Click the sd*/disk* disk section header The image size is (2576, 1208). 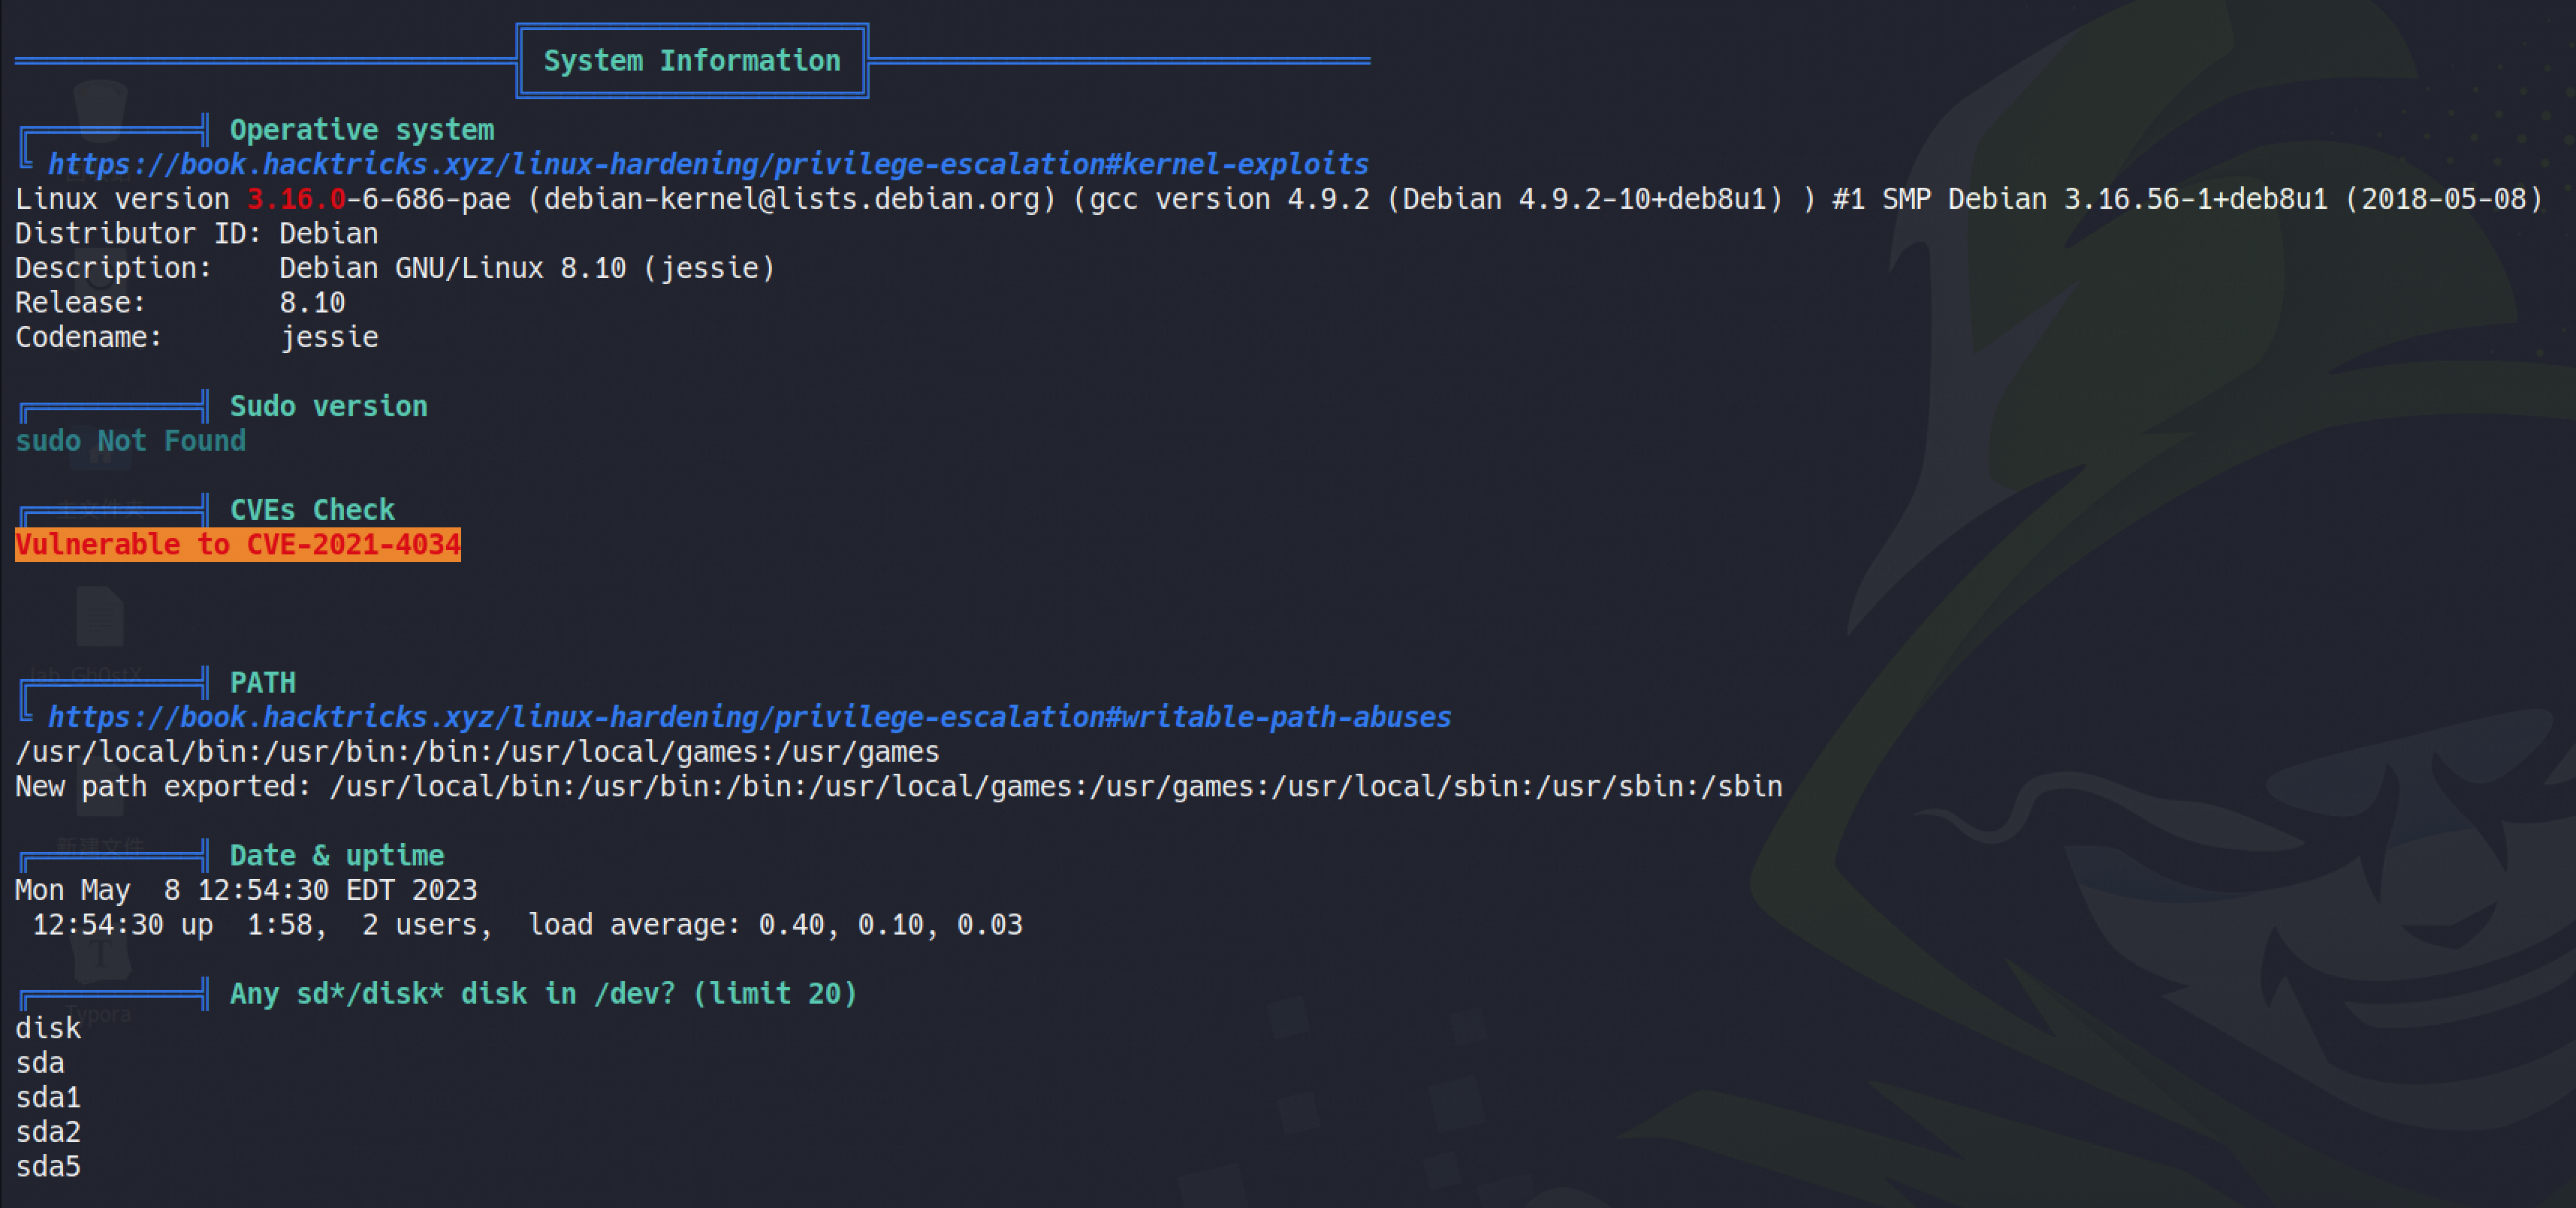coord(543,994)
